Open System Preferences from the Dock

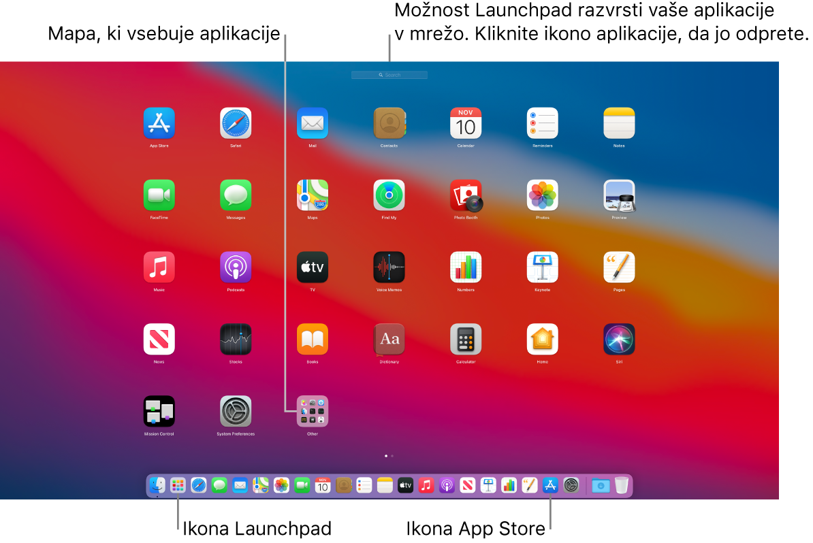pos(571,485)
